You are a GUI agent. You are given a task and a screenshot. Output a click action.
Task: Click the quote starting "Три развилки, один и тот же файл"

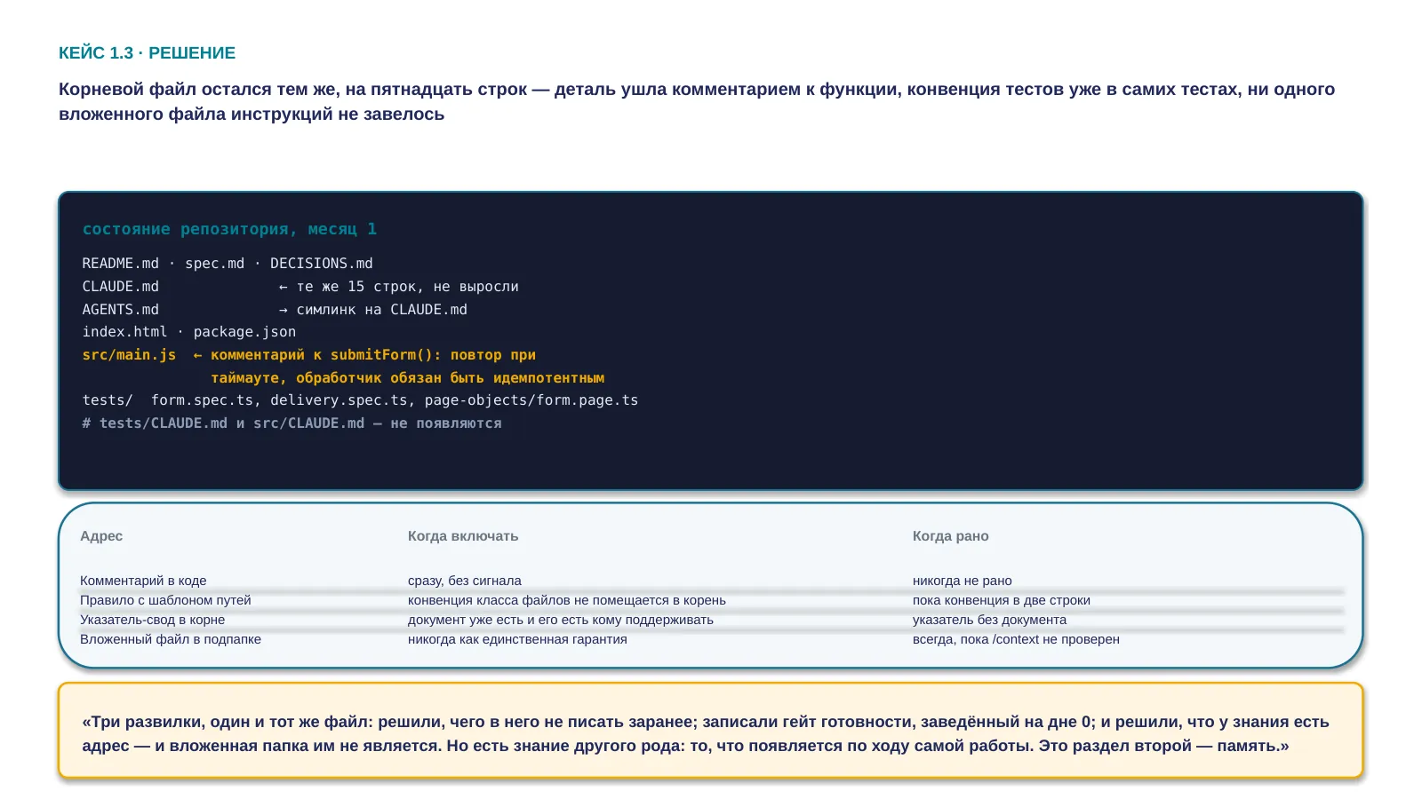706,733
